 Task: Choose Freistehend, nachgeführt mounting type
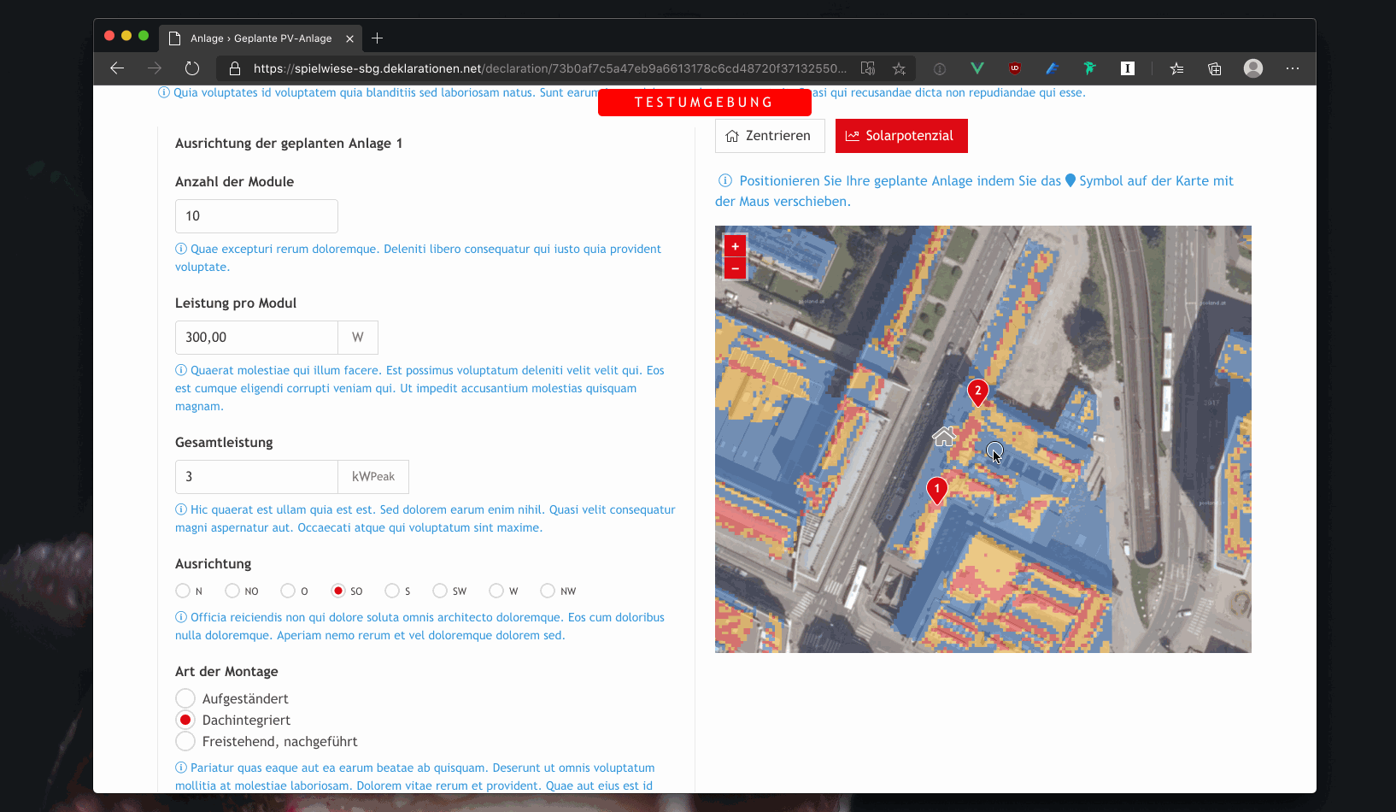[185, 741]
